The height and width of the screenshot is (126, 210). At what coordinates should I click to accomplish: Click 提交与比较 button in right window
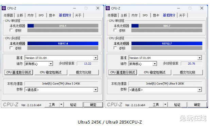pyautogui.click(x=188, y=72)
